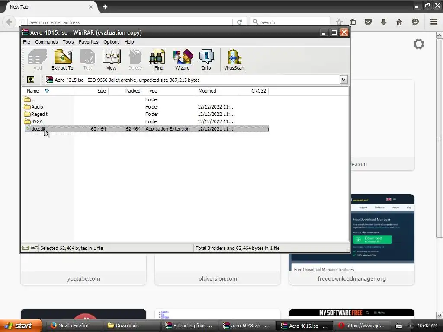Run VirusScan on the archive
The image size is (443, 332).
(234, 60)
